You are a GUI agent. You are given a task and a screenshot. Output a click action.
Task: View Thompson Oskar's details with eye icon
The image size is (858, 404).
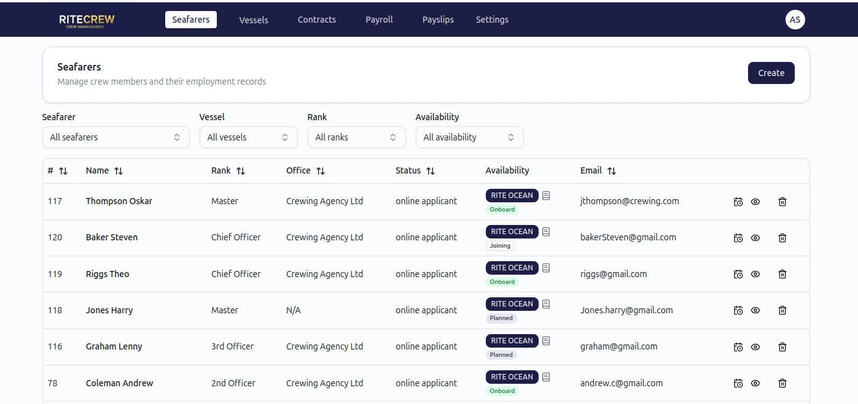(755, 202)
